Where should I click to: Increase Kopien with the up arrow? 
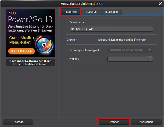click(150, 58)
